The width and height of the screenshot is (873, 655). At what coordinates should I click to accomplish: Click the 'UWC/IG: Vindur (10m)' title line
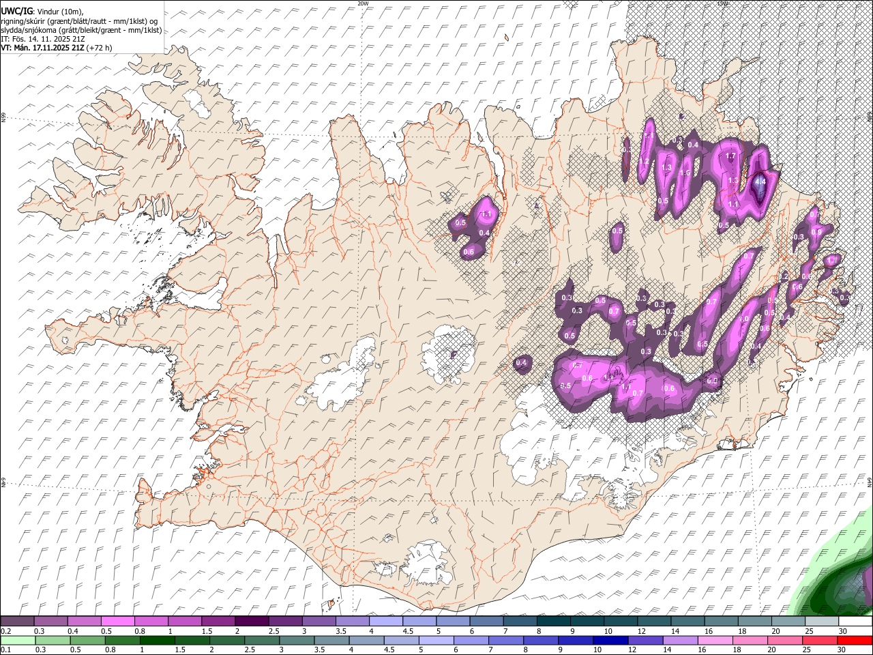[x=42, y=11]
